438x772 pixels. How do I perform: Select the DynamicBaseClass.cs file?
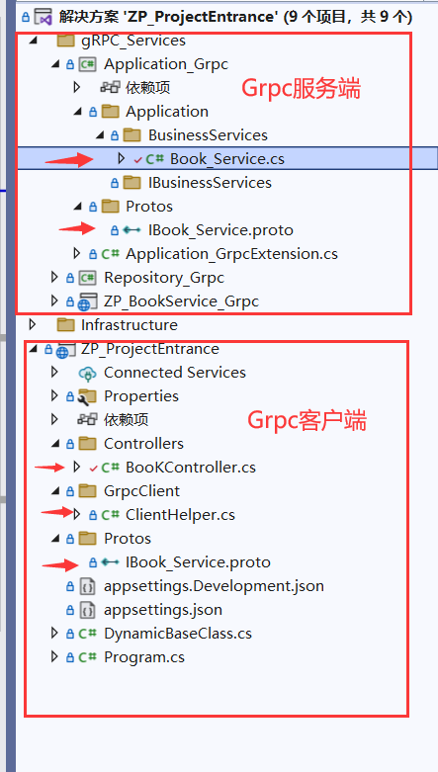pos(178,634)
